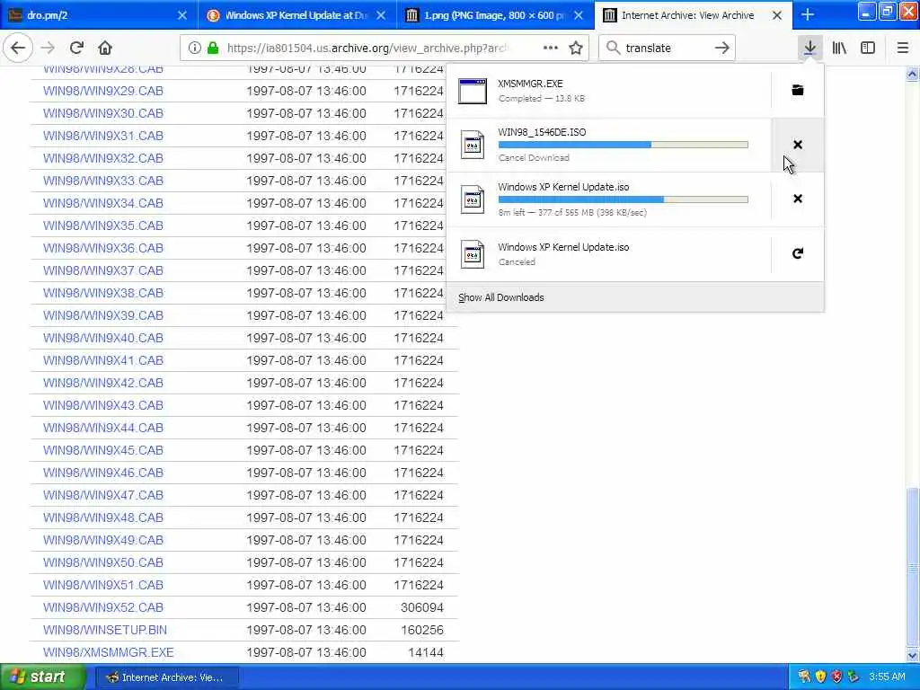
Task: Open the Firefox home page
Action: point(105,48)
